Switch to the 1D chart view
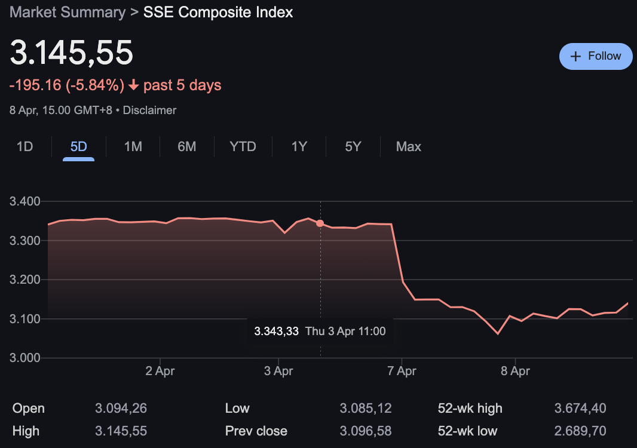637x448 pixels. click(24, 146)
